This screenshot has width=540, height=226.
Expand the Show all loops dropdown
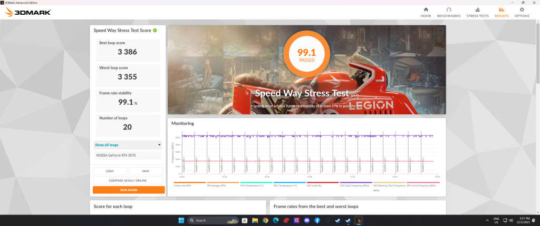pos(128,145)
